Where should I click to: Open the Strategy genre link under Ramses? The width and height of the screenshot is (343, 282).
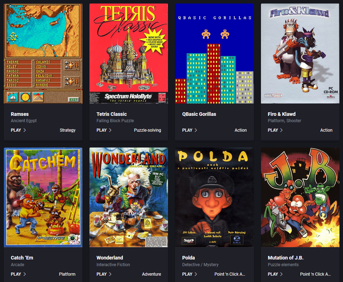(68, 130)
